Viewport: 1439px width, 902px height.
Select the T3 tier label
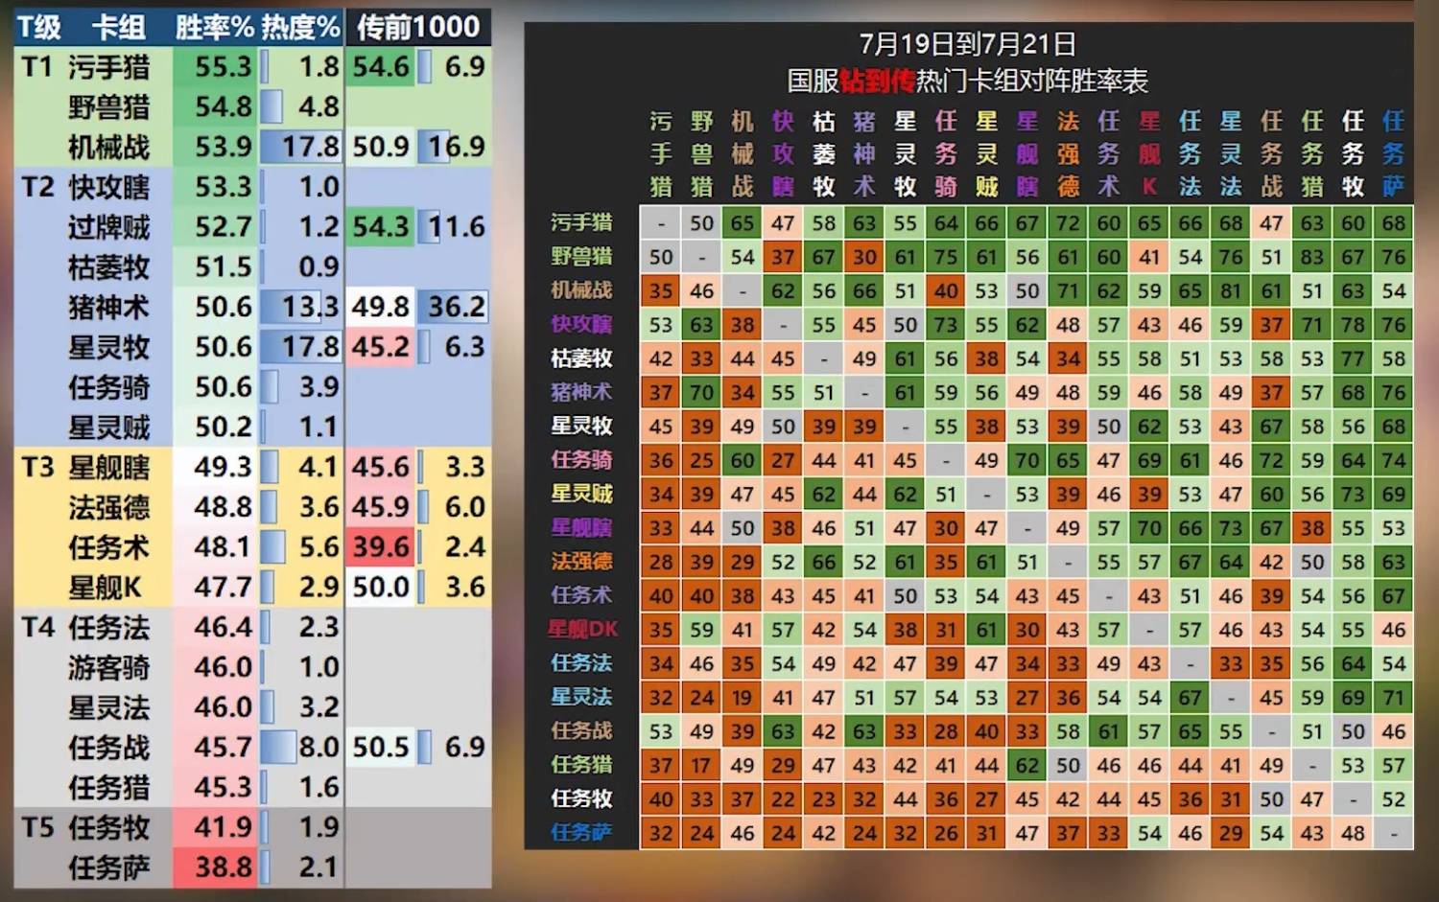[37, 467]
